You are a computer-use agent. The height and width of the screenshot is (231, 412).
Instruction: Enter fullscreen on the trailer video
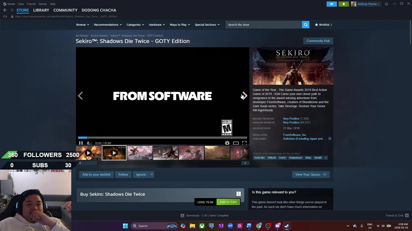point(244,143)
